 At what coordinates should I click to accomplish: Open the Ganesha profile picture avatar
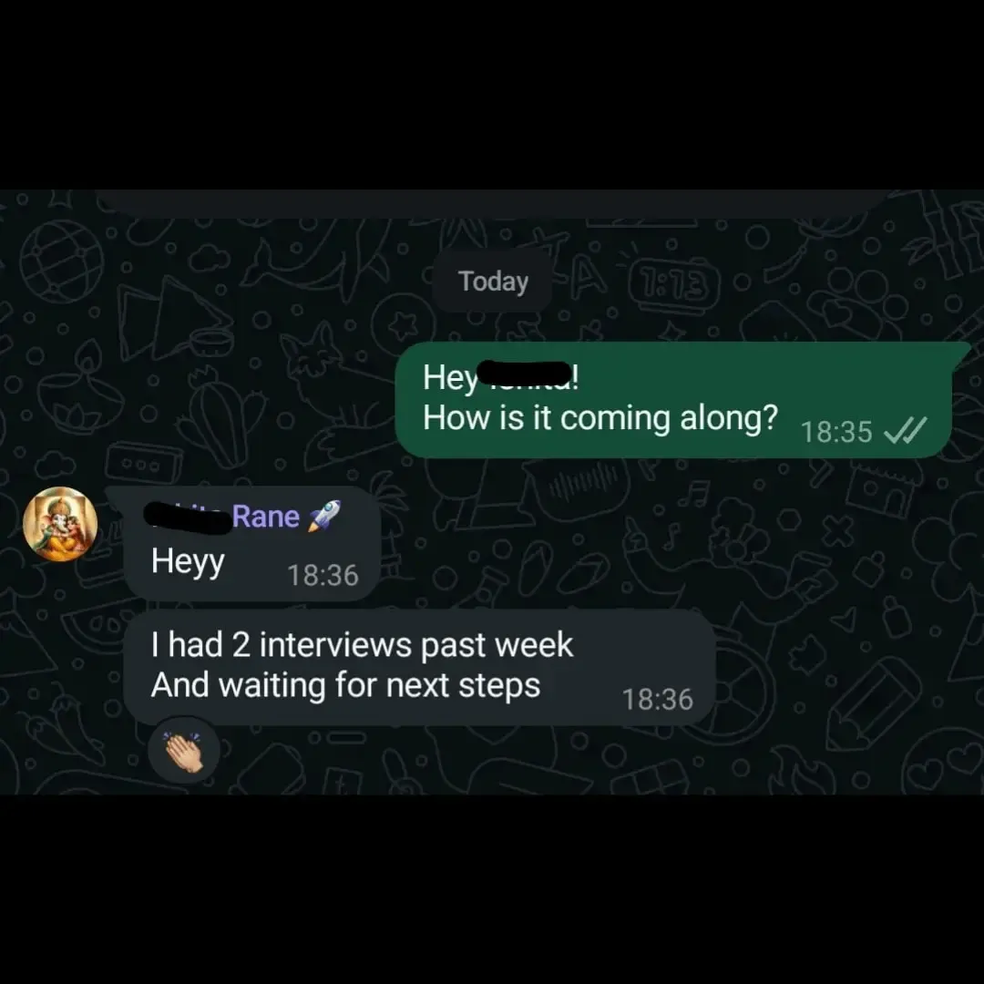click(60, 523)
